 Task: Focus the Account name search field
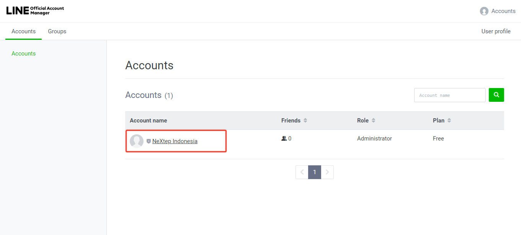[x=450, y=95]
